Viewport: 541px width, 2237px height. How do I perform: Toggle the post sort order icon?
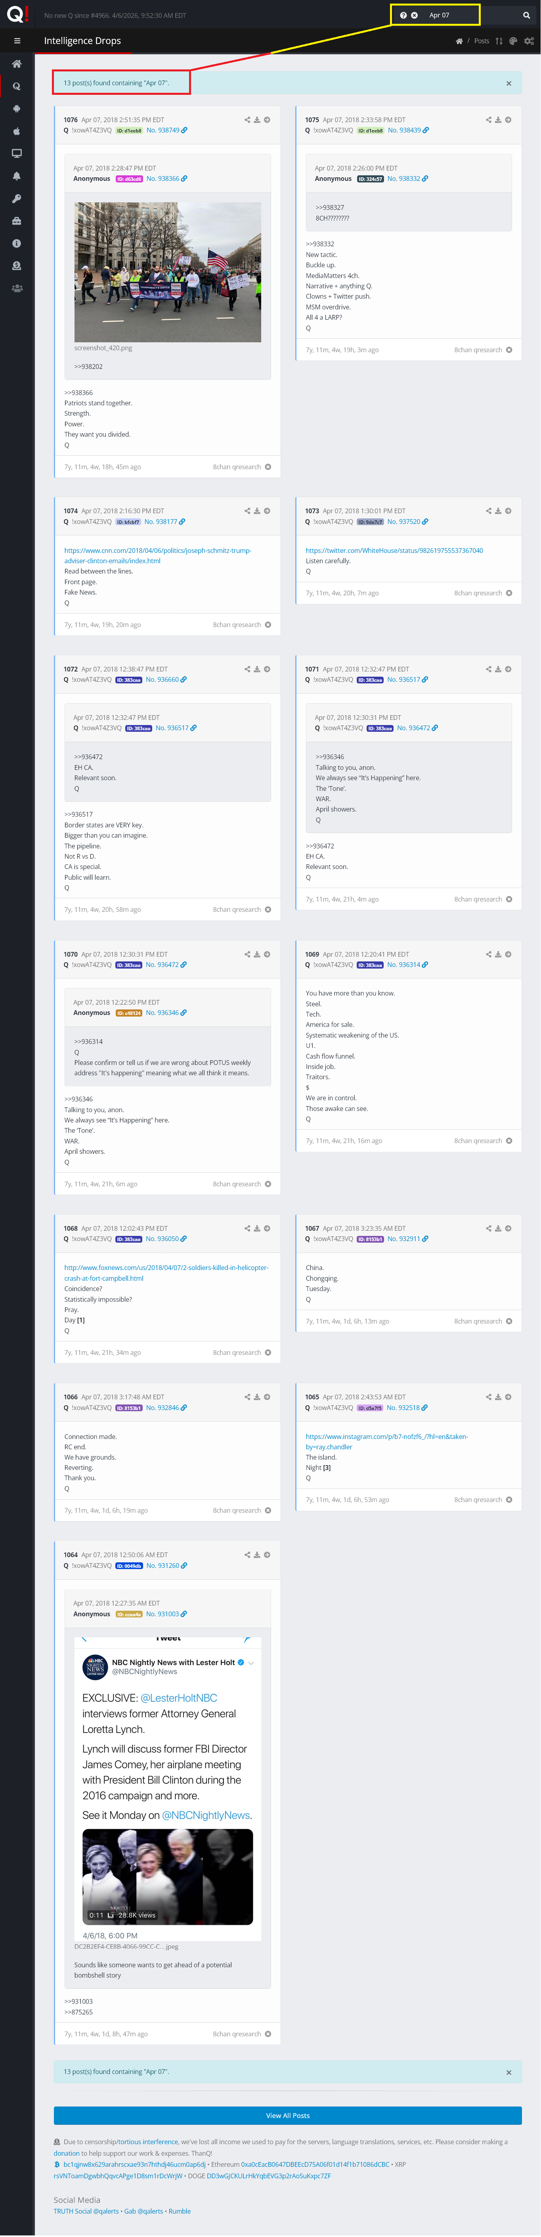[499, 41]
